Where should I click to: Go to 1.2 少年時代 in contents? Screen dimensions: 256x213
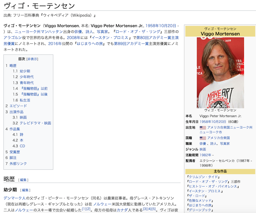point(27,77)
